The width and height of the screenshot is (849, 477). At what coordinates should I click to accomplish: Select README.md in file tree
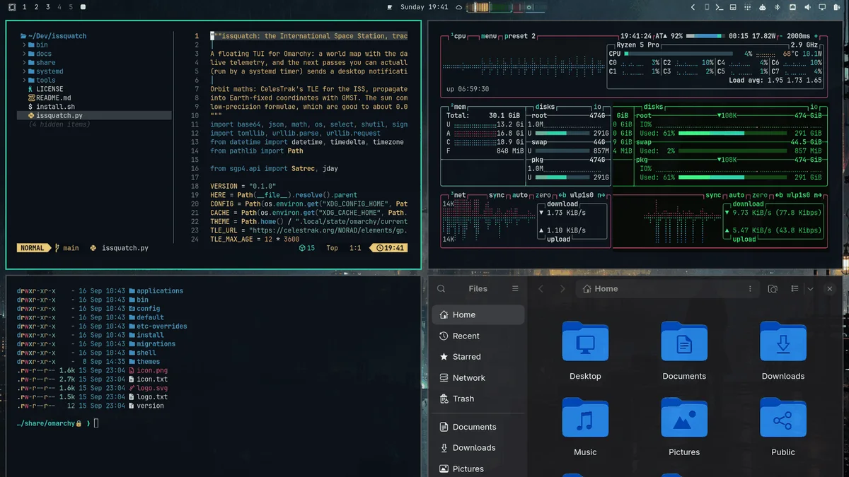(x=50, y=98)
